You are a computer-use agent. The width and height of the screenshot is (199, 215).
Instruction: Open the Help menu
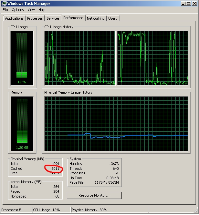click(42, 10)
